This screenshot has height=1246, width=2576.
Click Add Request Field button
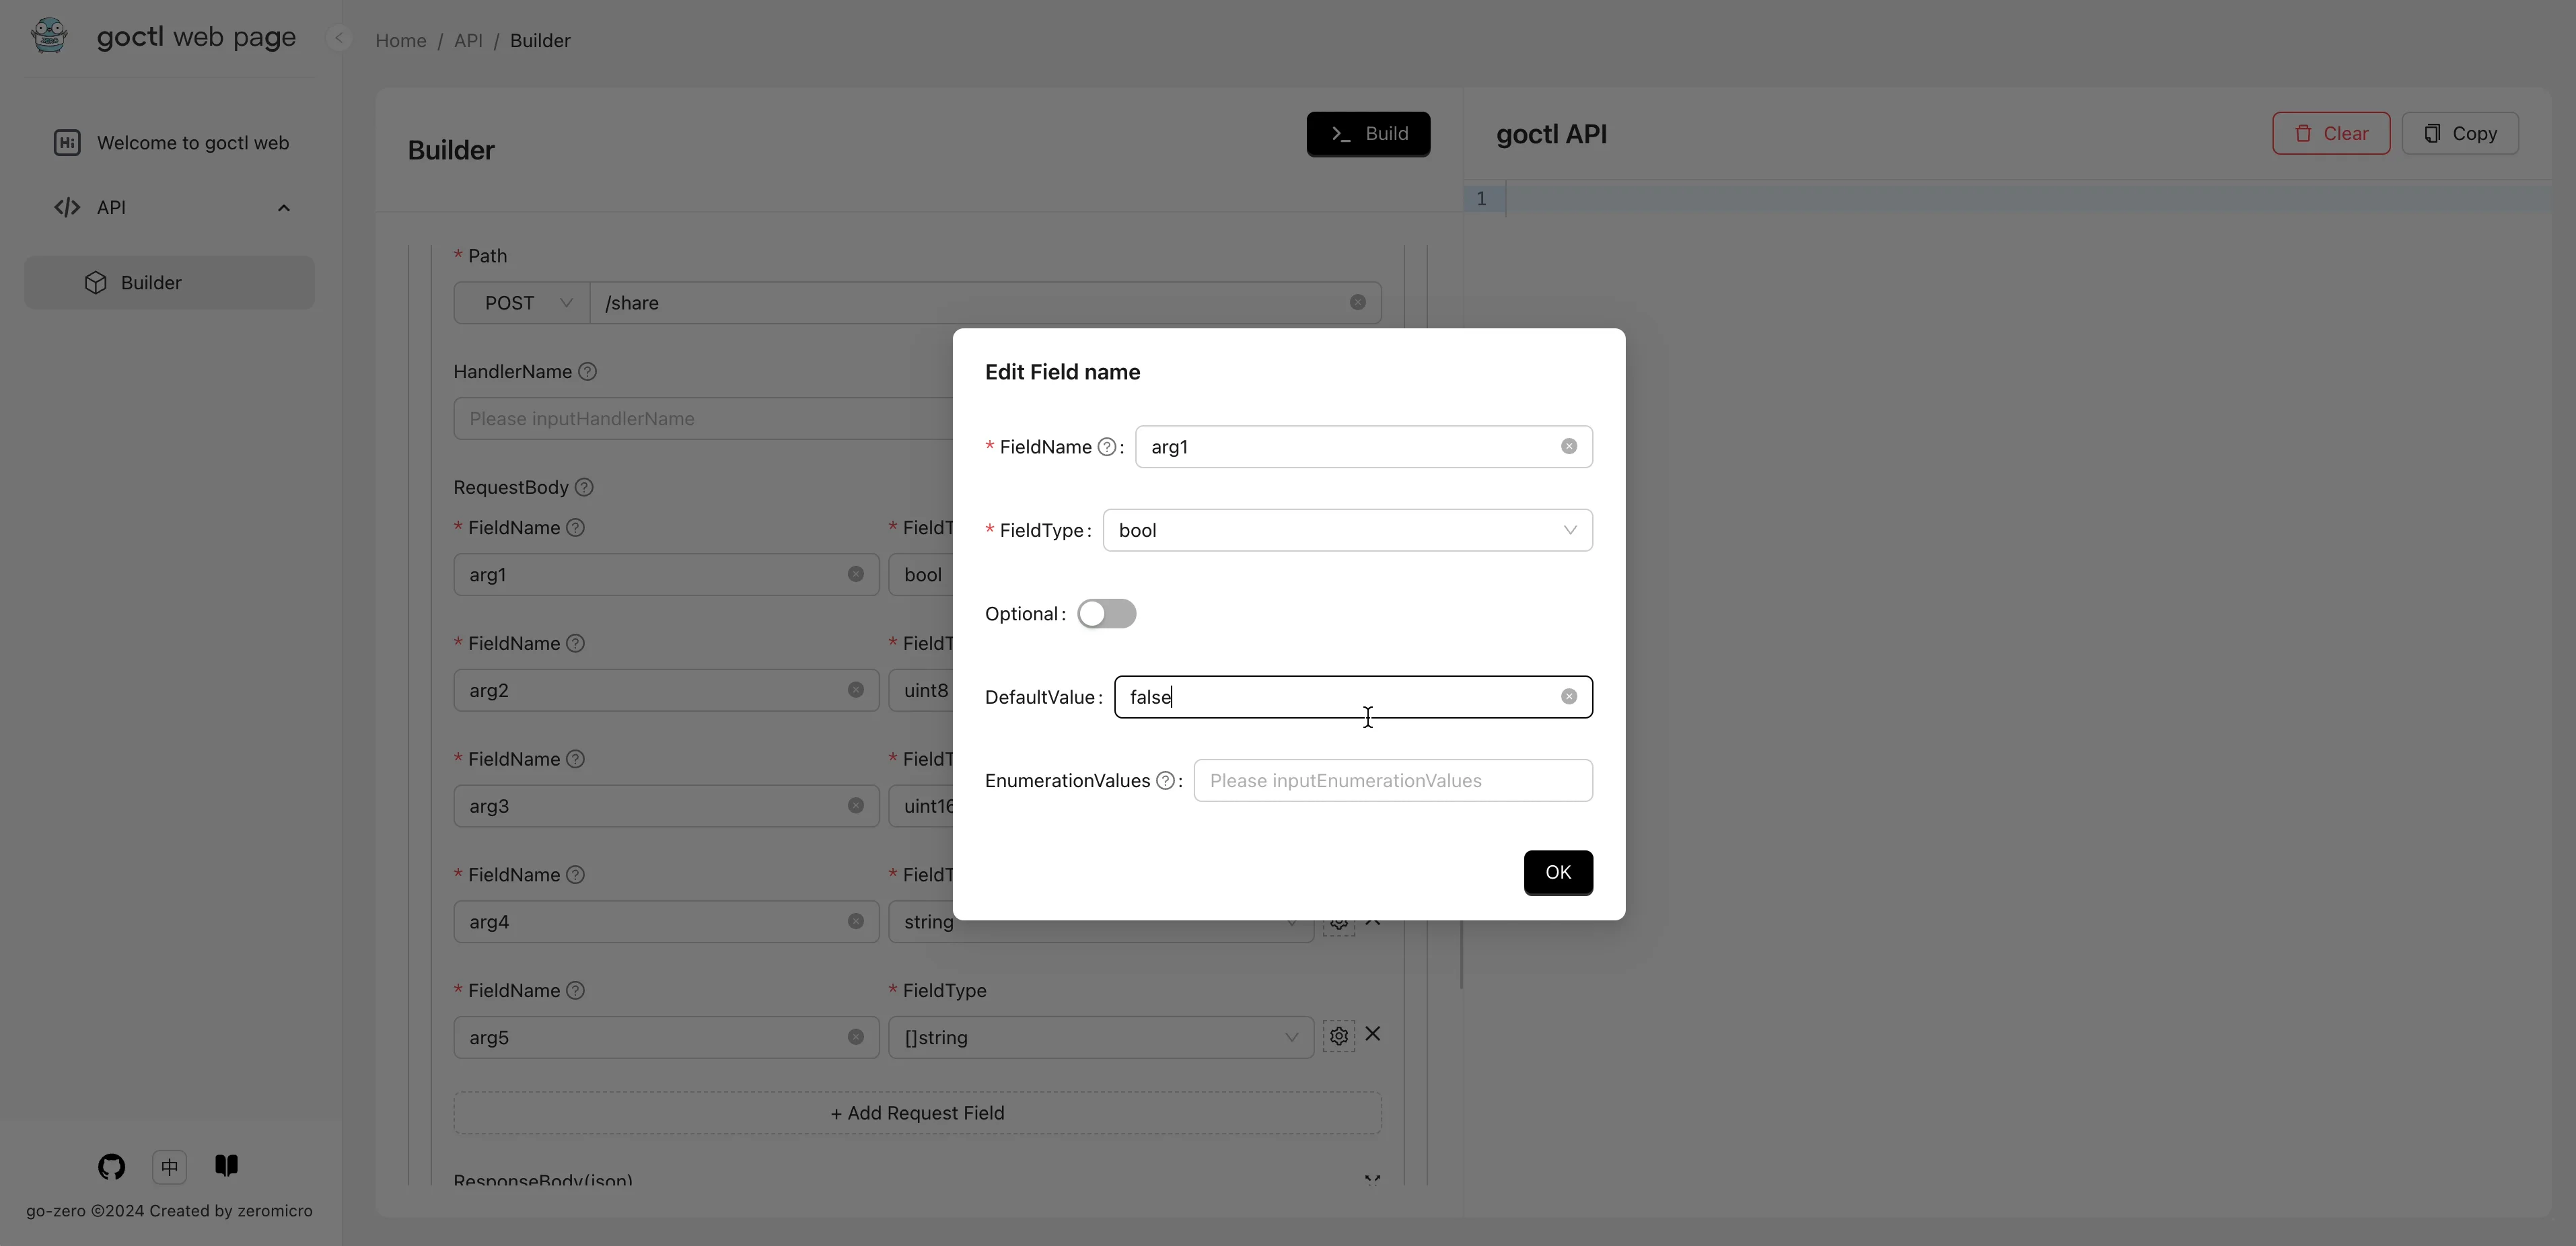click(x=917, y=1113)
